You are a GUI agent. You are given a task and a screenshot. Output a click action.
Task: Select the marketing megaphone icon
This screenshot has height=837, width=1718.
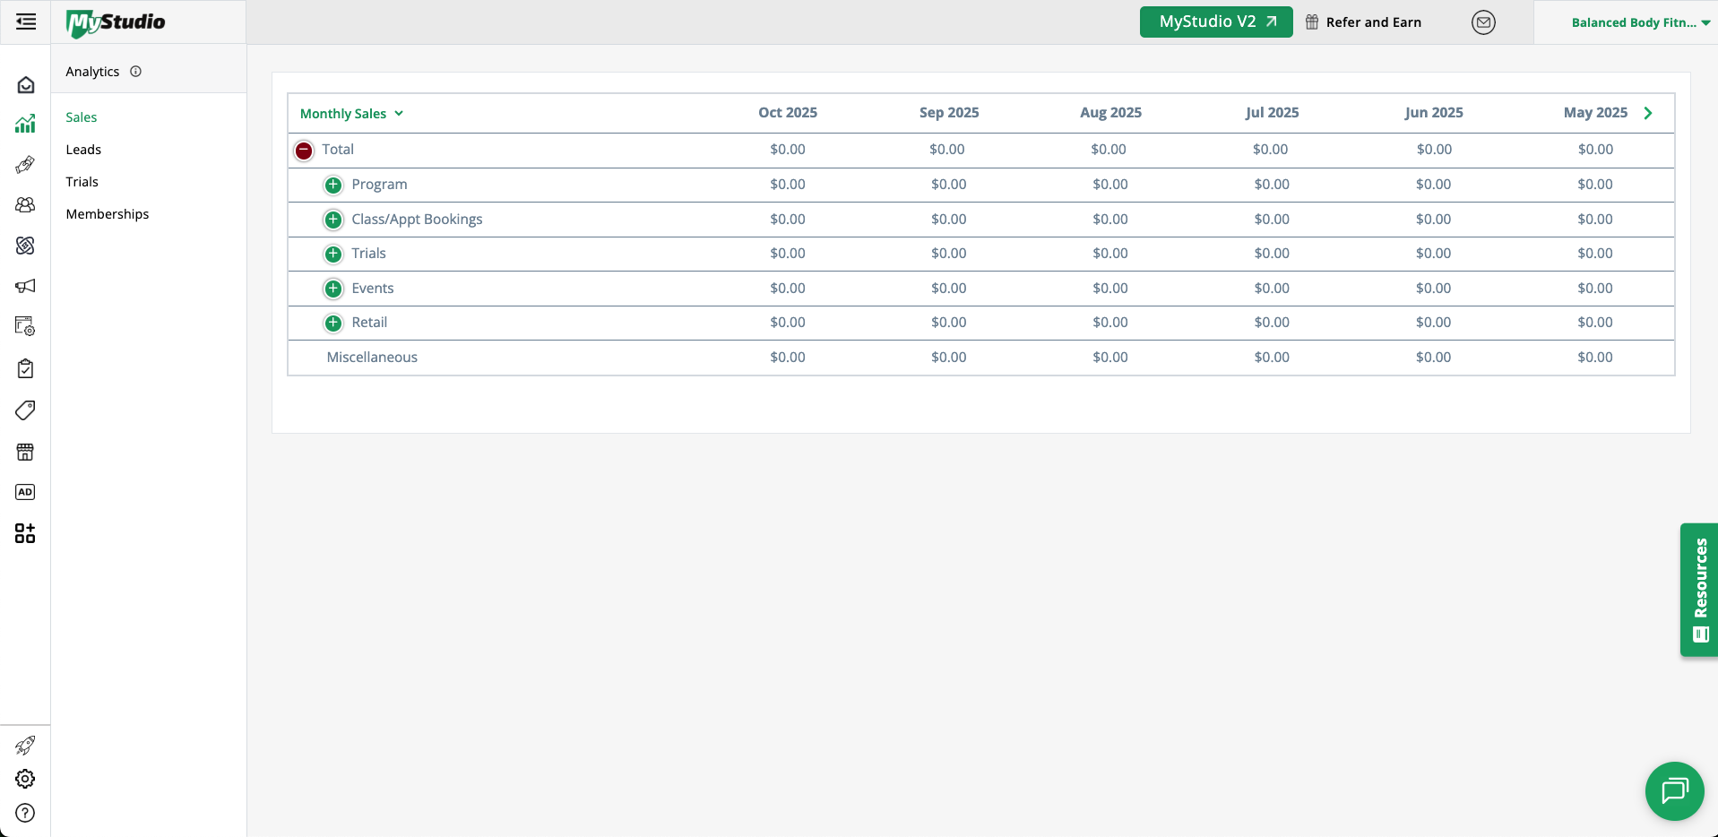click(25, 286)
